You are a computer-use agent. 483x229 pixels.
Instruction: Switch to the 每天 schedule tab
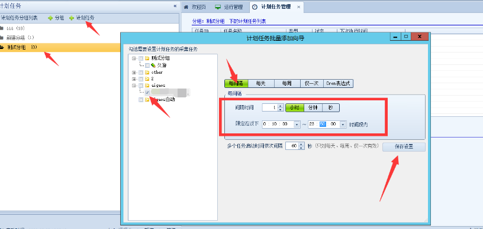pyautogui.click(x=260, y=83)
